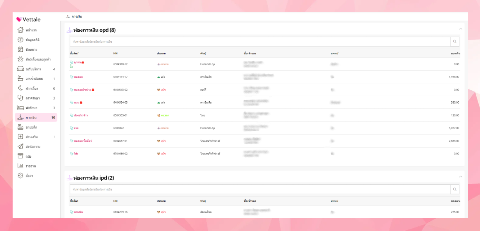
Task: Open the ข้อมูลสถิติ statistics gauge icon
Action: pos(21,40)
